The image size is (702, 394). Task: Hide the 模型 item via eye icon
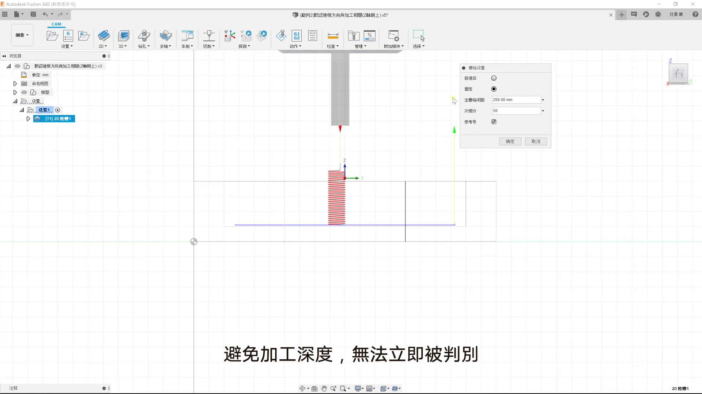[x=24, y=92]
